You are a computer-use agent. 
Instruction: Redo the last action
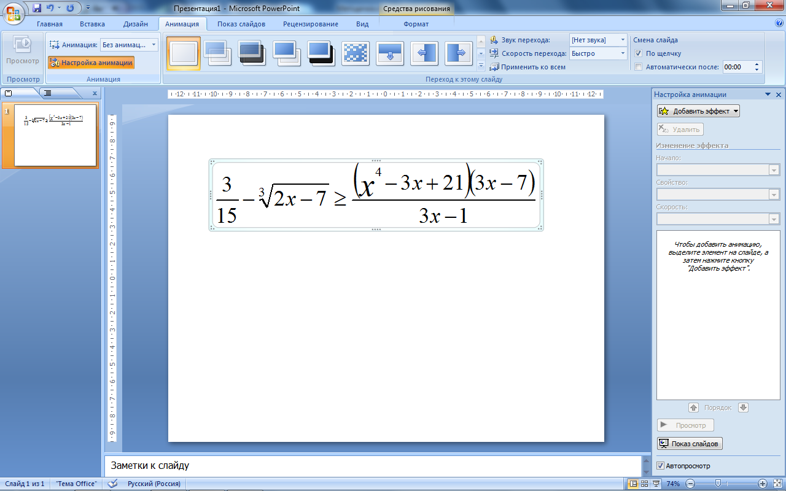[x=70, y=8]
